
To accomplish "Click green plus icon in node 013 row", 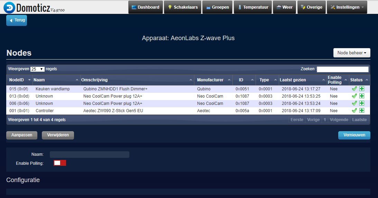I will coord(362,96).
